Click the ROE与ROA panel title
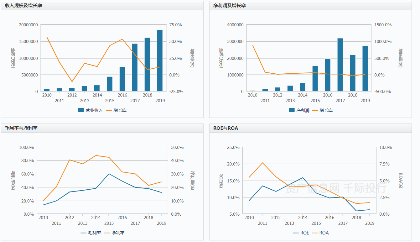 (x=226, y=128)
